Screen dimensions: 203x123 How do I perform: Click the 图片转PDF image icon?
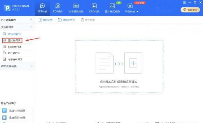pyautogui.click(x=4, y=40)
